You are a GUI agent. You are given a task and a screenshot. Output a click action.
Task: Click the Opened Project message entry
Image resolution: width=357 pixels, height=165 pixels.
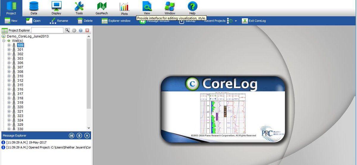tap(46, 147)
